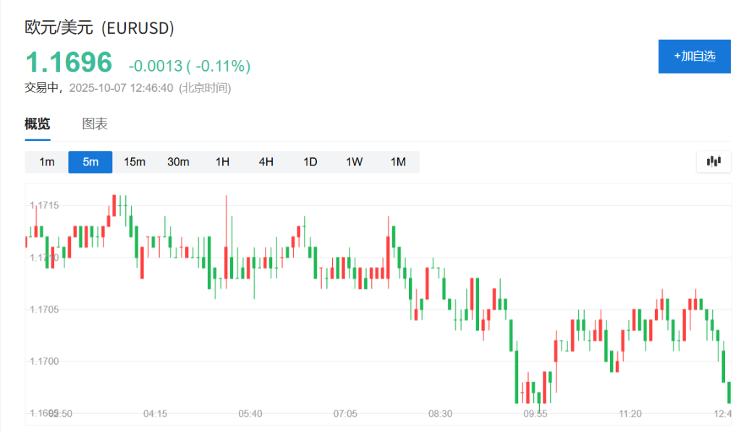The image size is (741, 432).
Task: Switch to 15m interval
Action: coord(135,162)
